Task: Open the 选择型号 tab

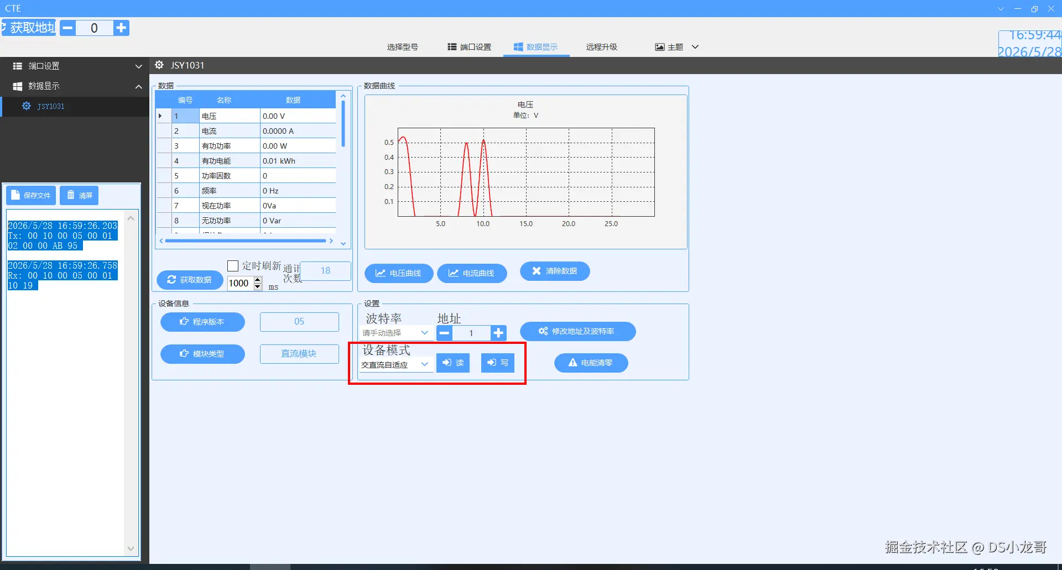Action: click(x=402, y=47)
